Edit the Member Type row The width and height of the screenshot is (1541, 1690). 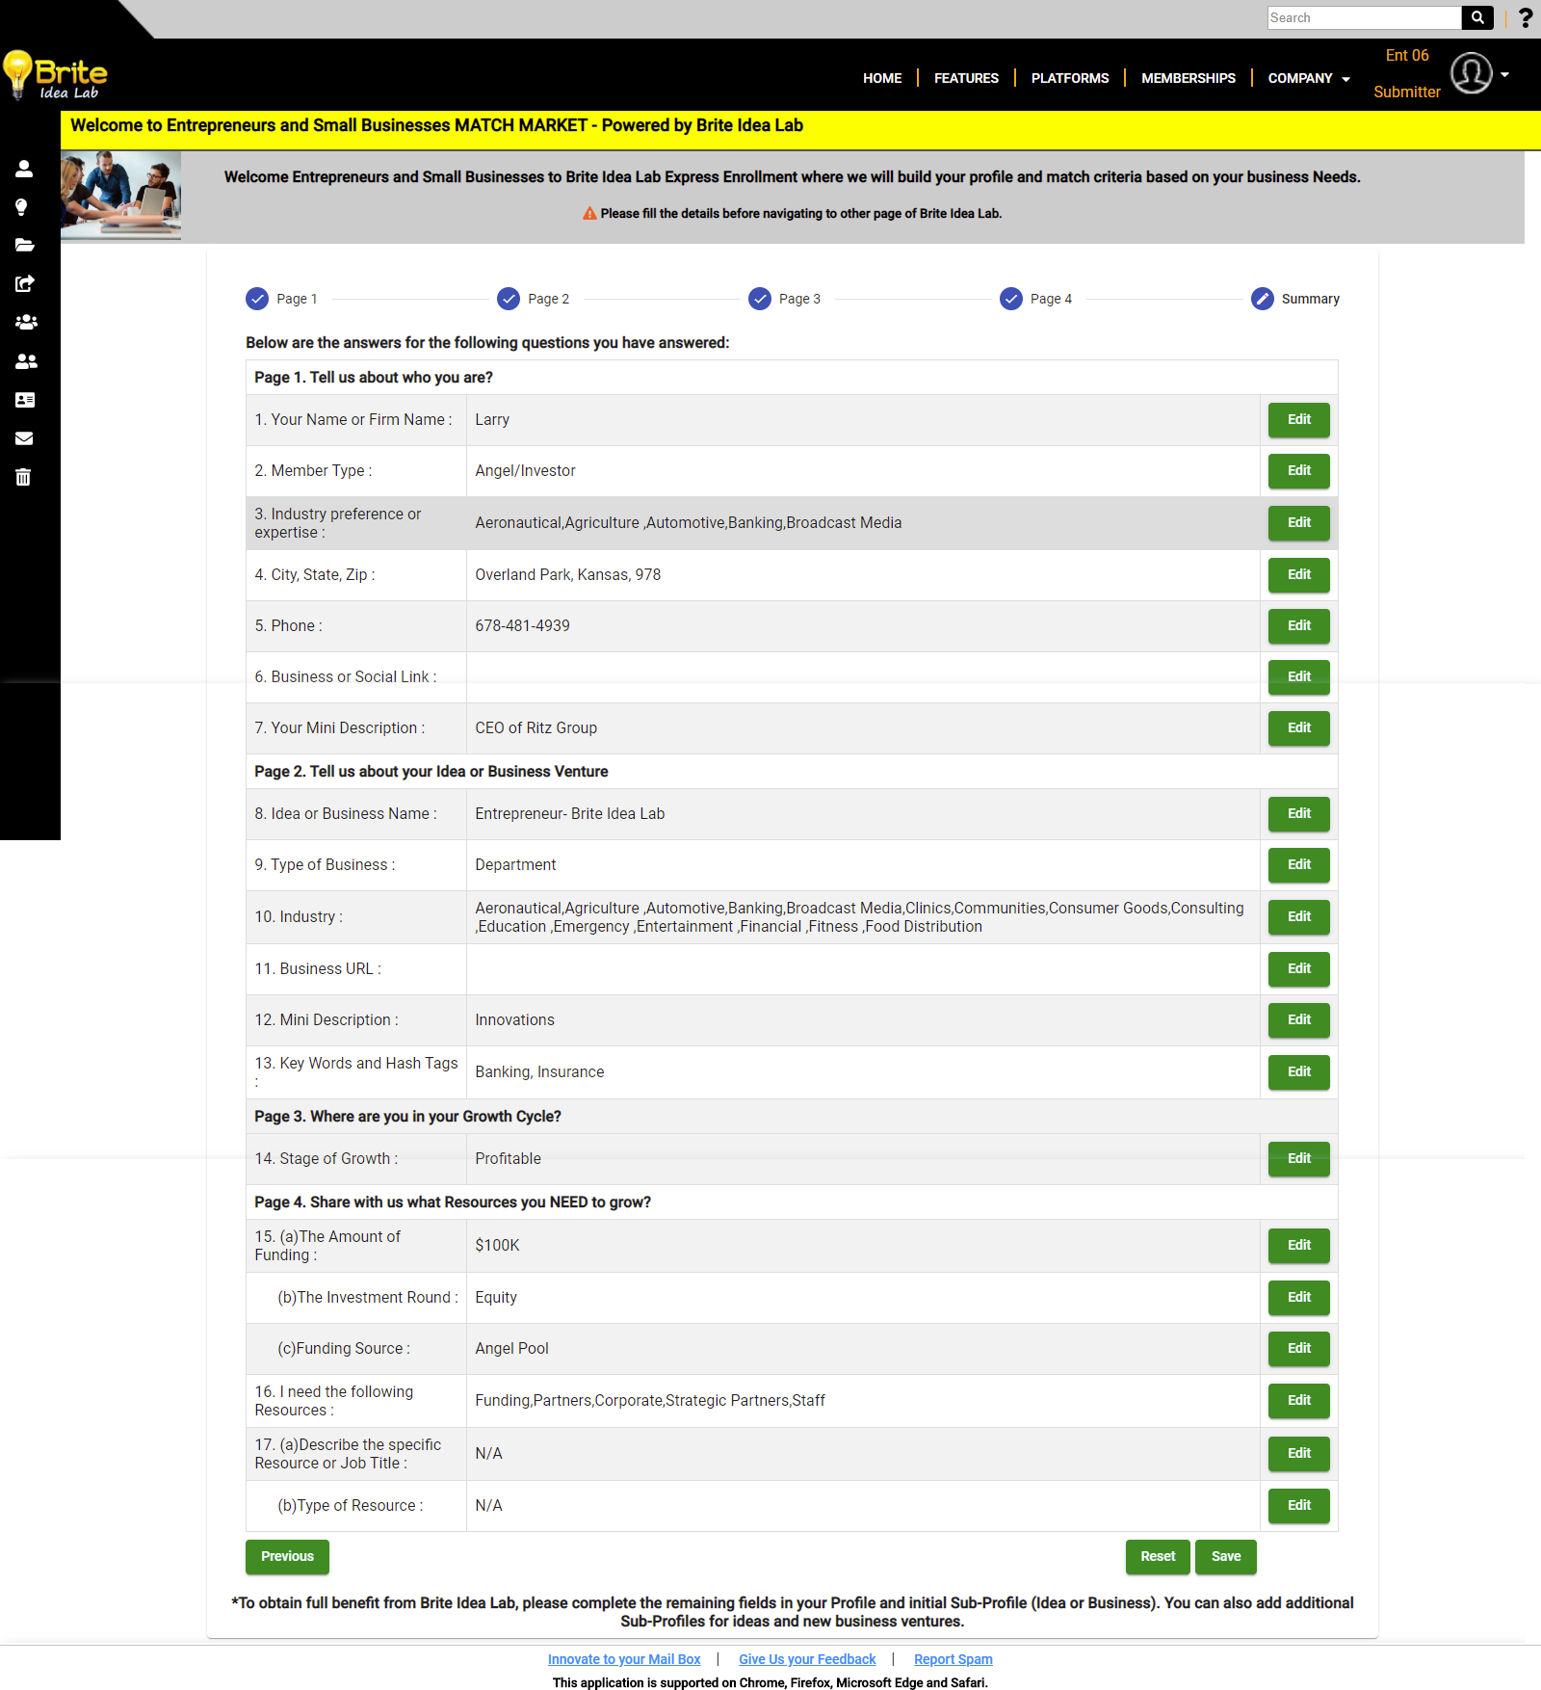coord(1299,471)
